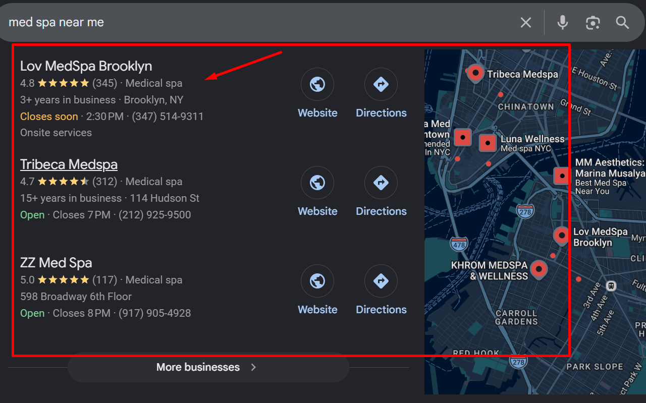Click the Tribeca Medspa label on the map

522,74
